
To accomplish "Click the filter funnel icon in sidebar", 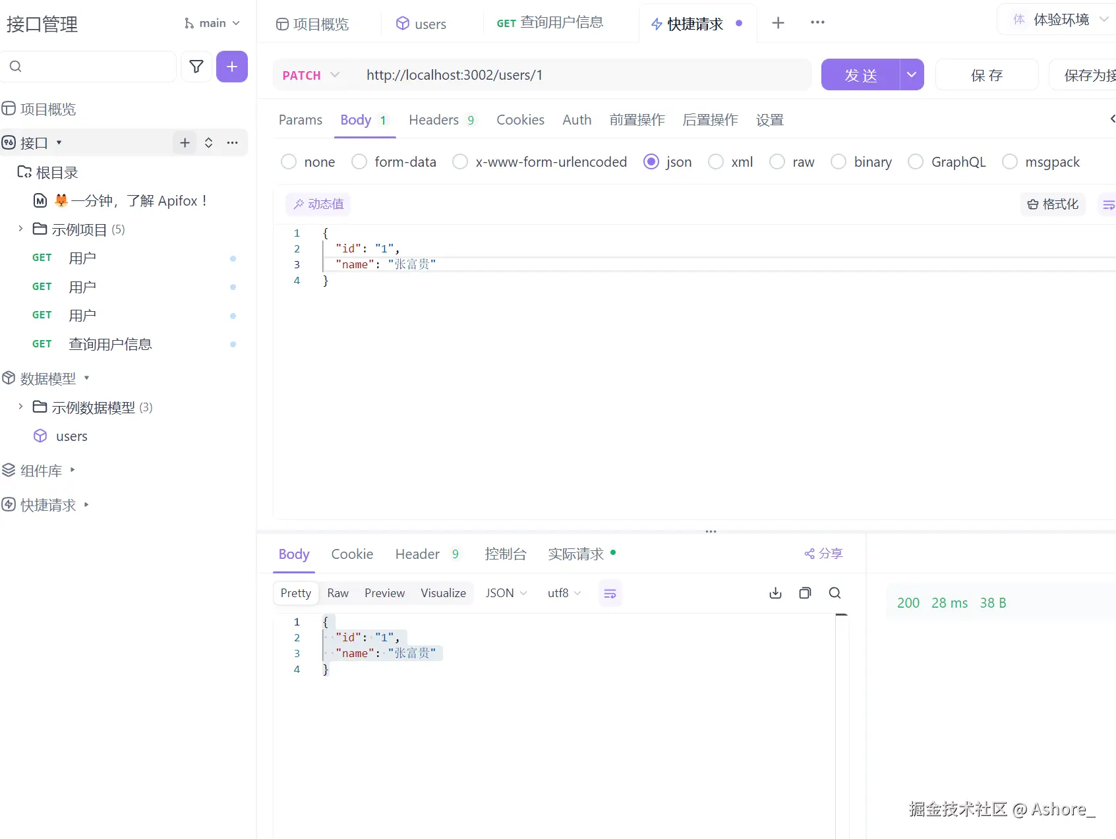I will 196,67.
